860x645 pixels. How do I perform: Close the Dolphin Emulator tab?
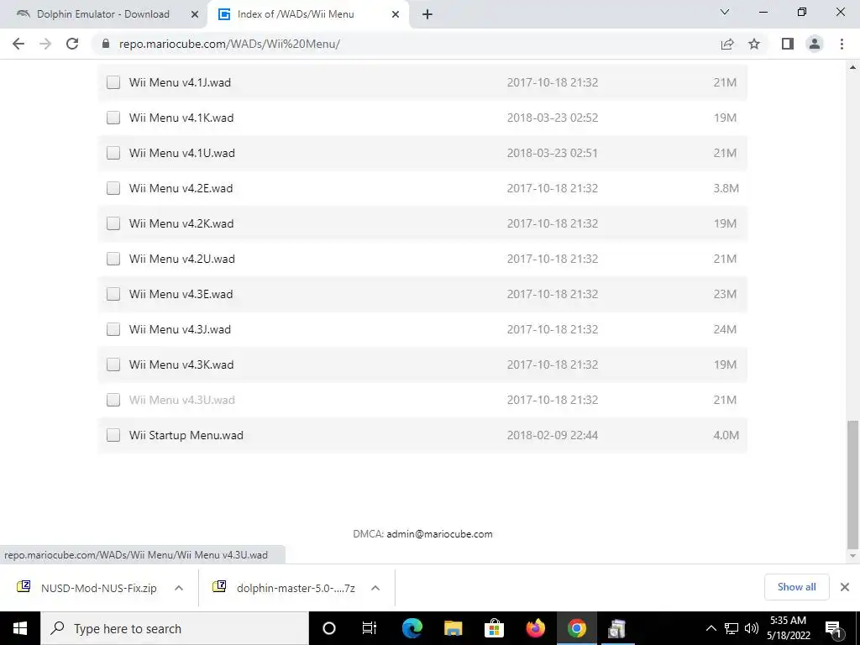(195, 15)
